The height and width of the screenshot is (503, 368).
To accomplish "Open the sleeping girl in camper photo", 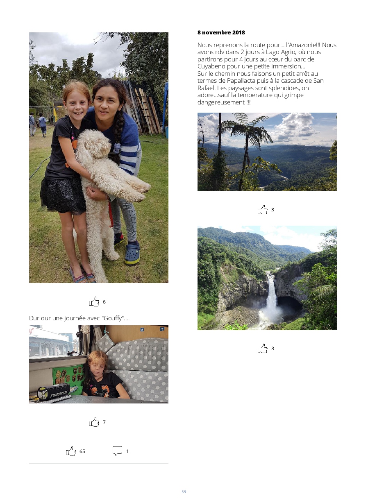I will [x=99, y=365].
